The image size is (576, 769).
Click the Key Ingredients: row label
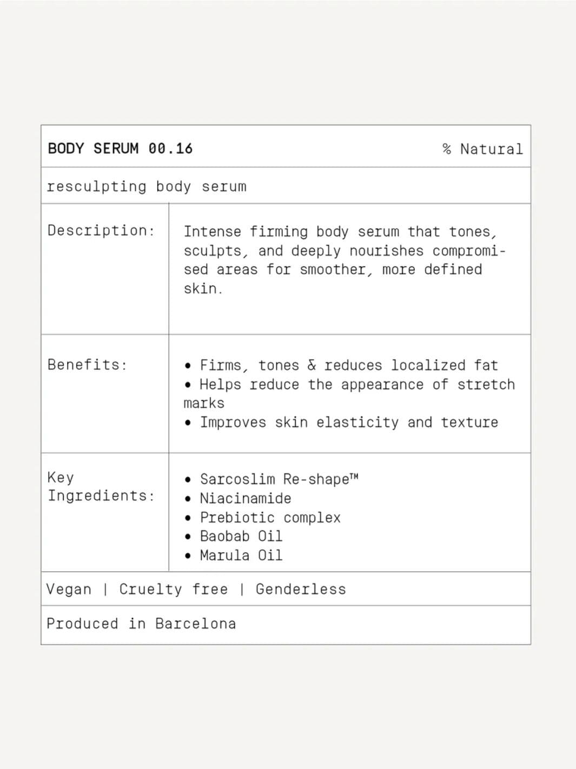pyautogui.click(x=101, y=486)
